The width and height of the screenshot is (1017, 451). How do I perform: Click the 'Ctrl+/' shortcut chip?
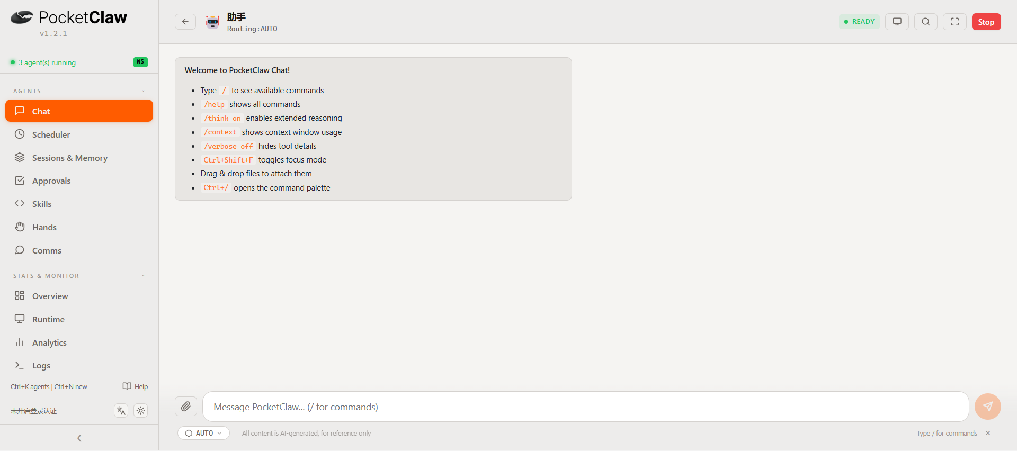[216, 188]
